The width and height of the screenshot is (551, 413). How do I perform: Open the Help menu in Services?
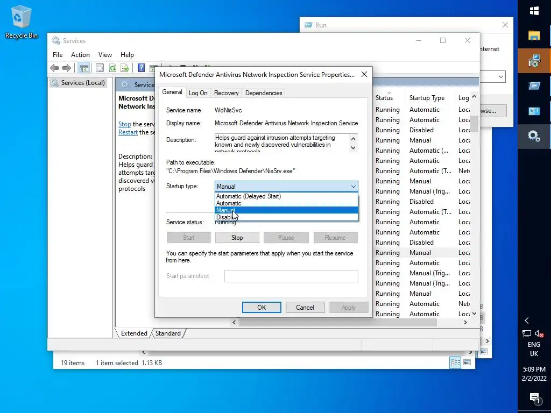point(127,54)
